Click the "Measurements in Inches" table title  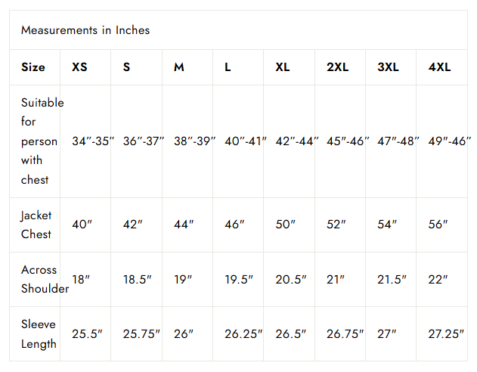pos(85,30)
